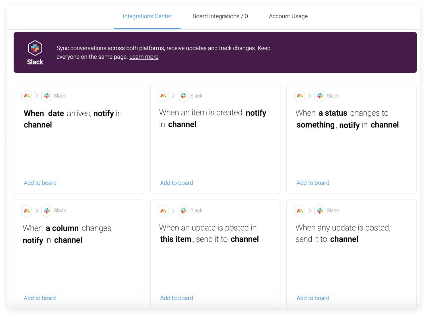Add "any update is posted" recipe to board
This screenshot has height=317, width=427.
(x=313, y=298)
